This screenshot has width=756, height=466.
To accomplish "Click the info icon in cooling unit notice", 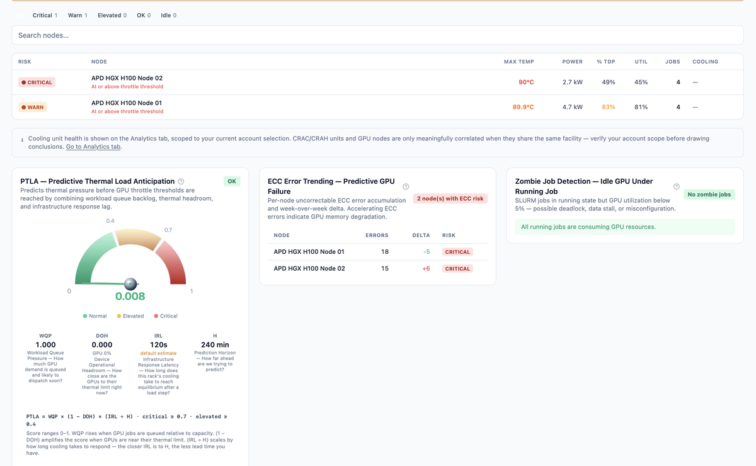I will (x=22, y=139).
